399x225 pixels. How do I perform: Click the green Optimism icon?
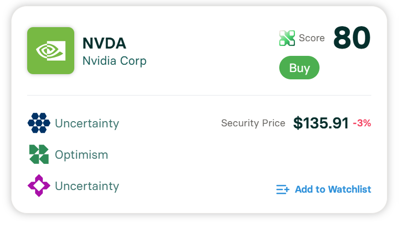tap(39, 155)
